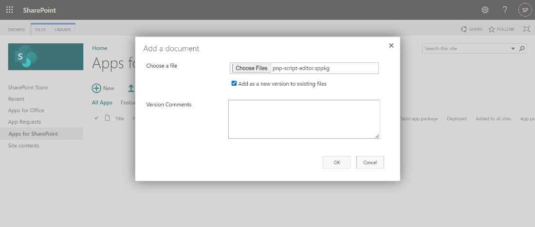Click the SharePoint site logo

point(46,57)
